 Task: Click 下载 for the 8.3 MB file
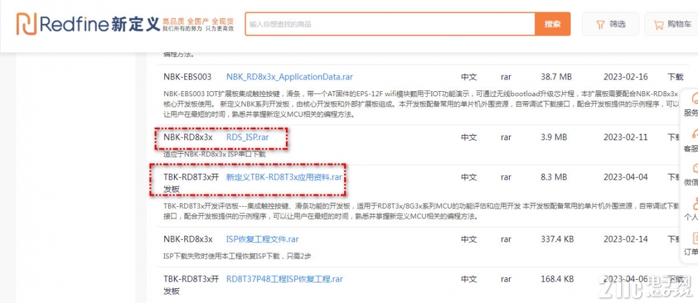[x=673, y=177]
